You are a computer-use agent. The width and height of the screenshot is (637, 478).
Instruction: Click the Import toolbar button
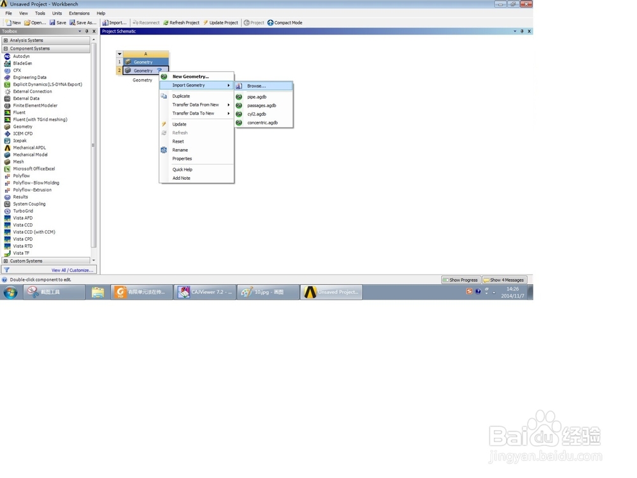point(115,23)
